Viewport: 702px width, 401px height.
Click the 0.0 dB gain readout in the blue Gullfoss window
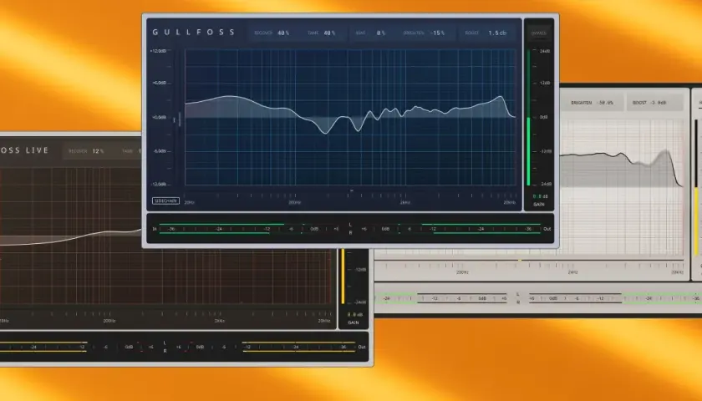(539, 196)
